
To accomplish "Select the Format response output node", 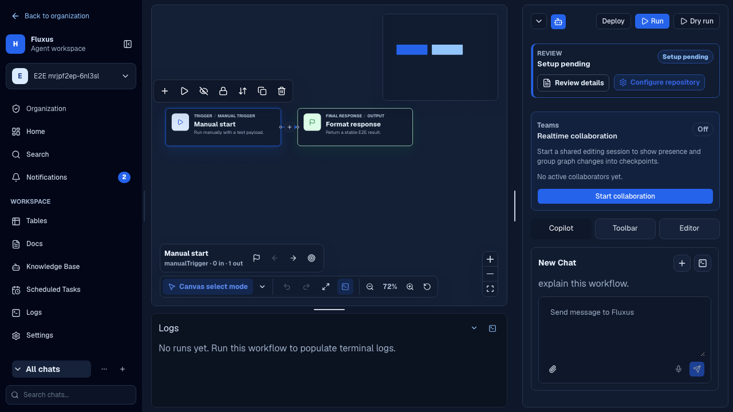I will pos(355,127).
